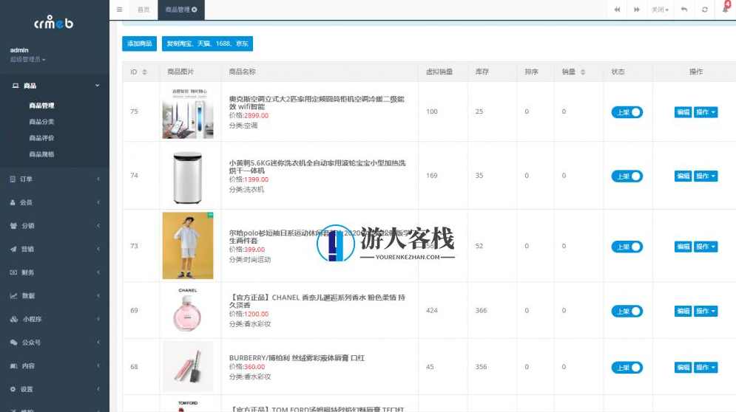Click the crmeb logo

(x=53, y=22)
